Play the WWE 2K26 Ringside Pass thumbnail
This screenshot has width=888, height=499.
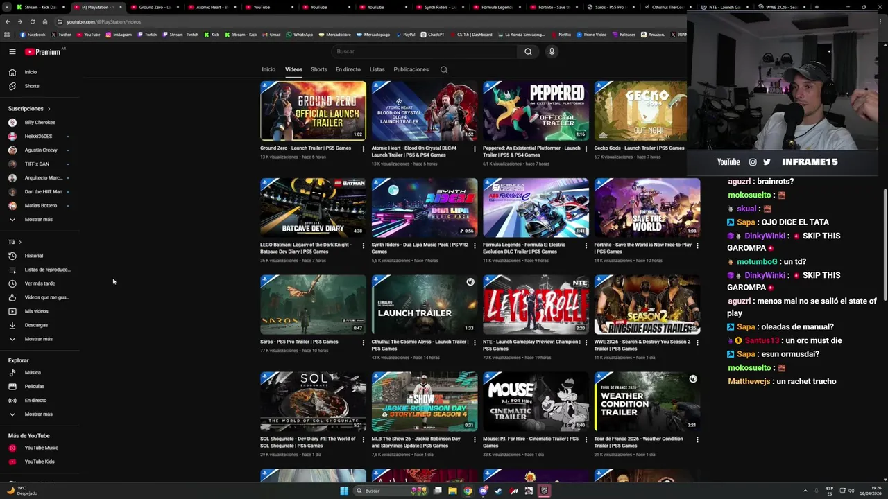pyautogui.click(x=647, y=304)
